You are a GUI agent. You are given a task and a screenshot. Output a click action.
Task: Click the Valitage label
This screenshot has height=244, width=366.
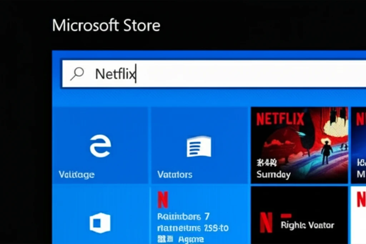(76, 175)
